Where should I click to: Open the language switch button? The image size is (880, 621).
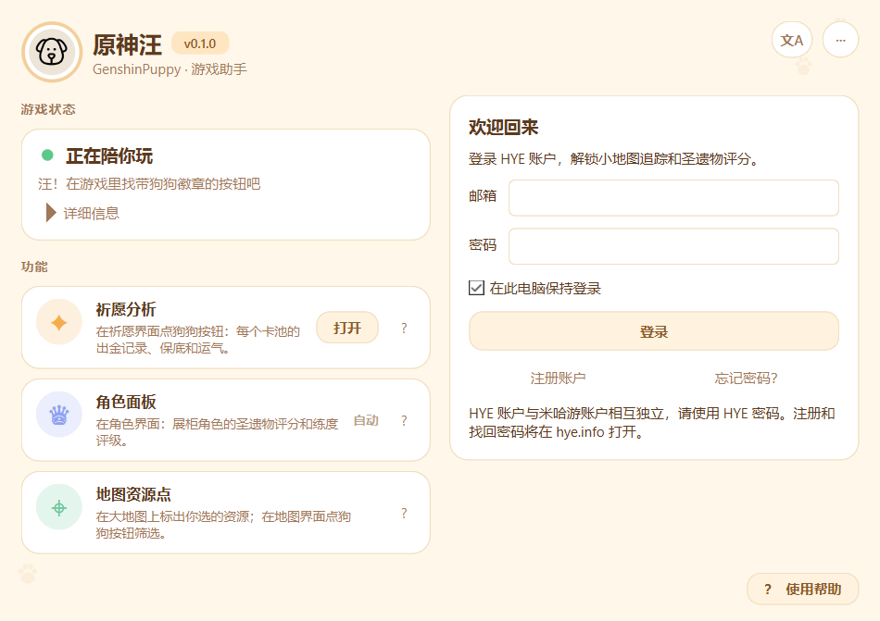click(792, 40)
